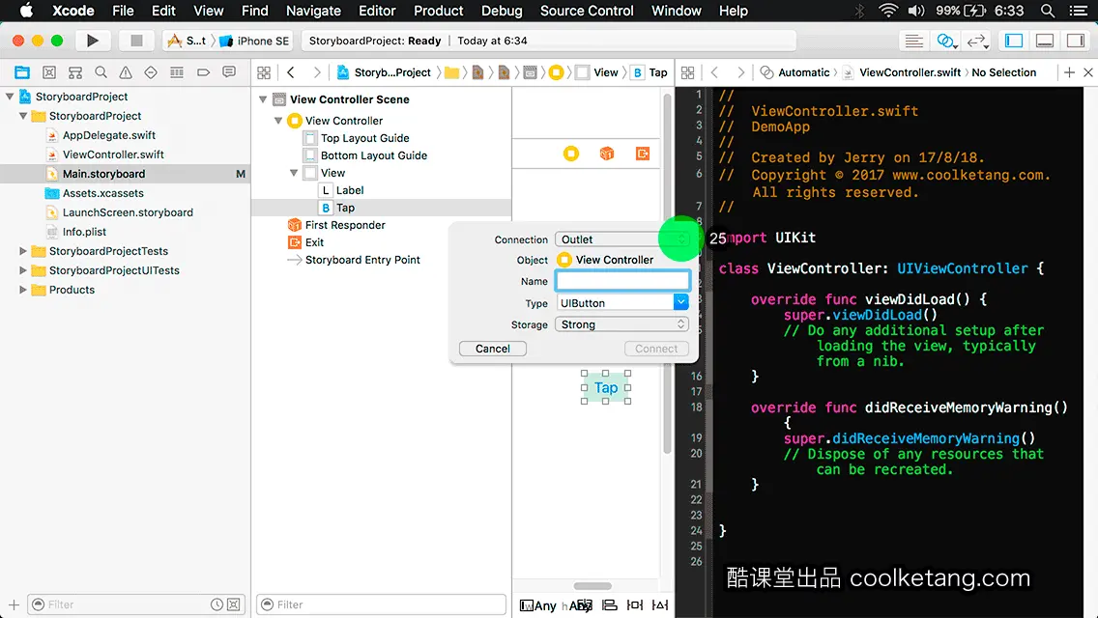1098x618 pixels.
Task: Open the Issue navigator warning icon
Action: (x=126, y=72)
